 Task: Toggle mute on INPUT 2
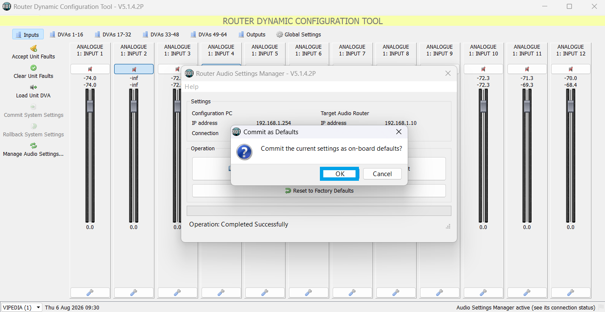[x=134, y=69]
